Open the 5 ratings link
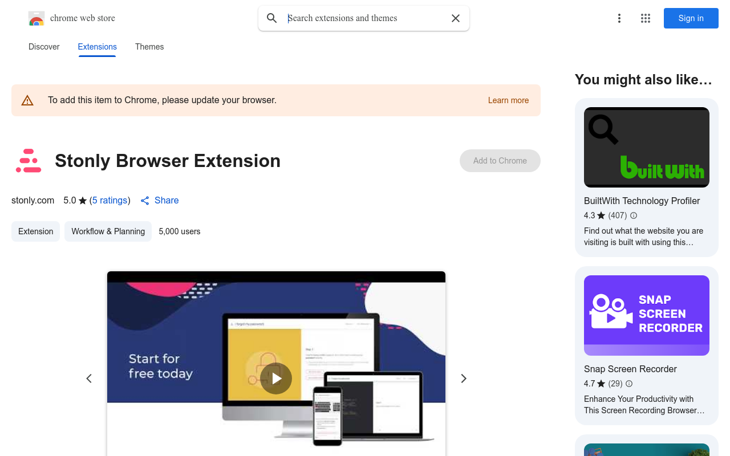The width and height of the screenshot is (730, 456). (x=110, y=200)
